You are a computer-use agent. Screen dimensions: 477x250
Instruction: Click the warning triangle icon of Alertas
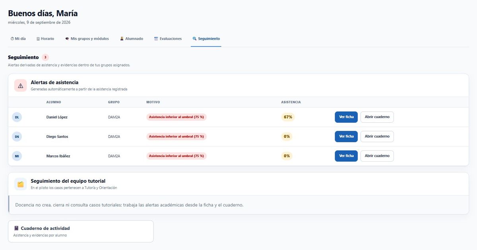(x=21, y=86)
